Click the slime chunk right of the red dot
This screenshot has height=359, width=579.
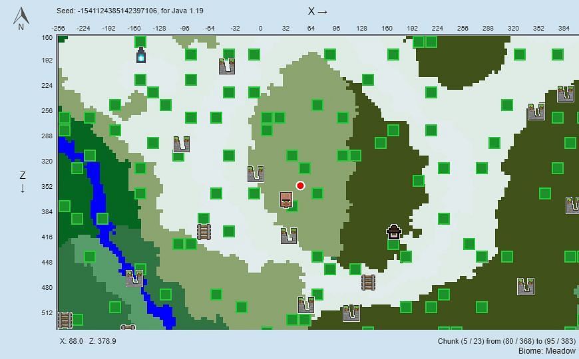[x=317, y=193]
